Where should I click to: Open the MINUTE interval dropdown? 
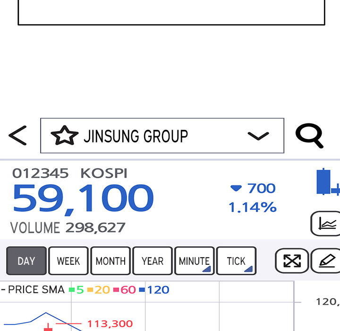click(195, 261)
